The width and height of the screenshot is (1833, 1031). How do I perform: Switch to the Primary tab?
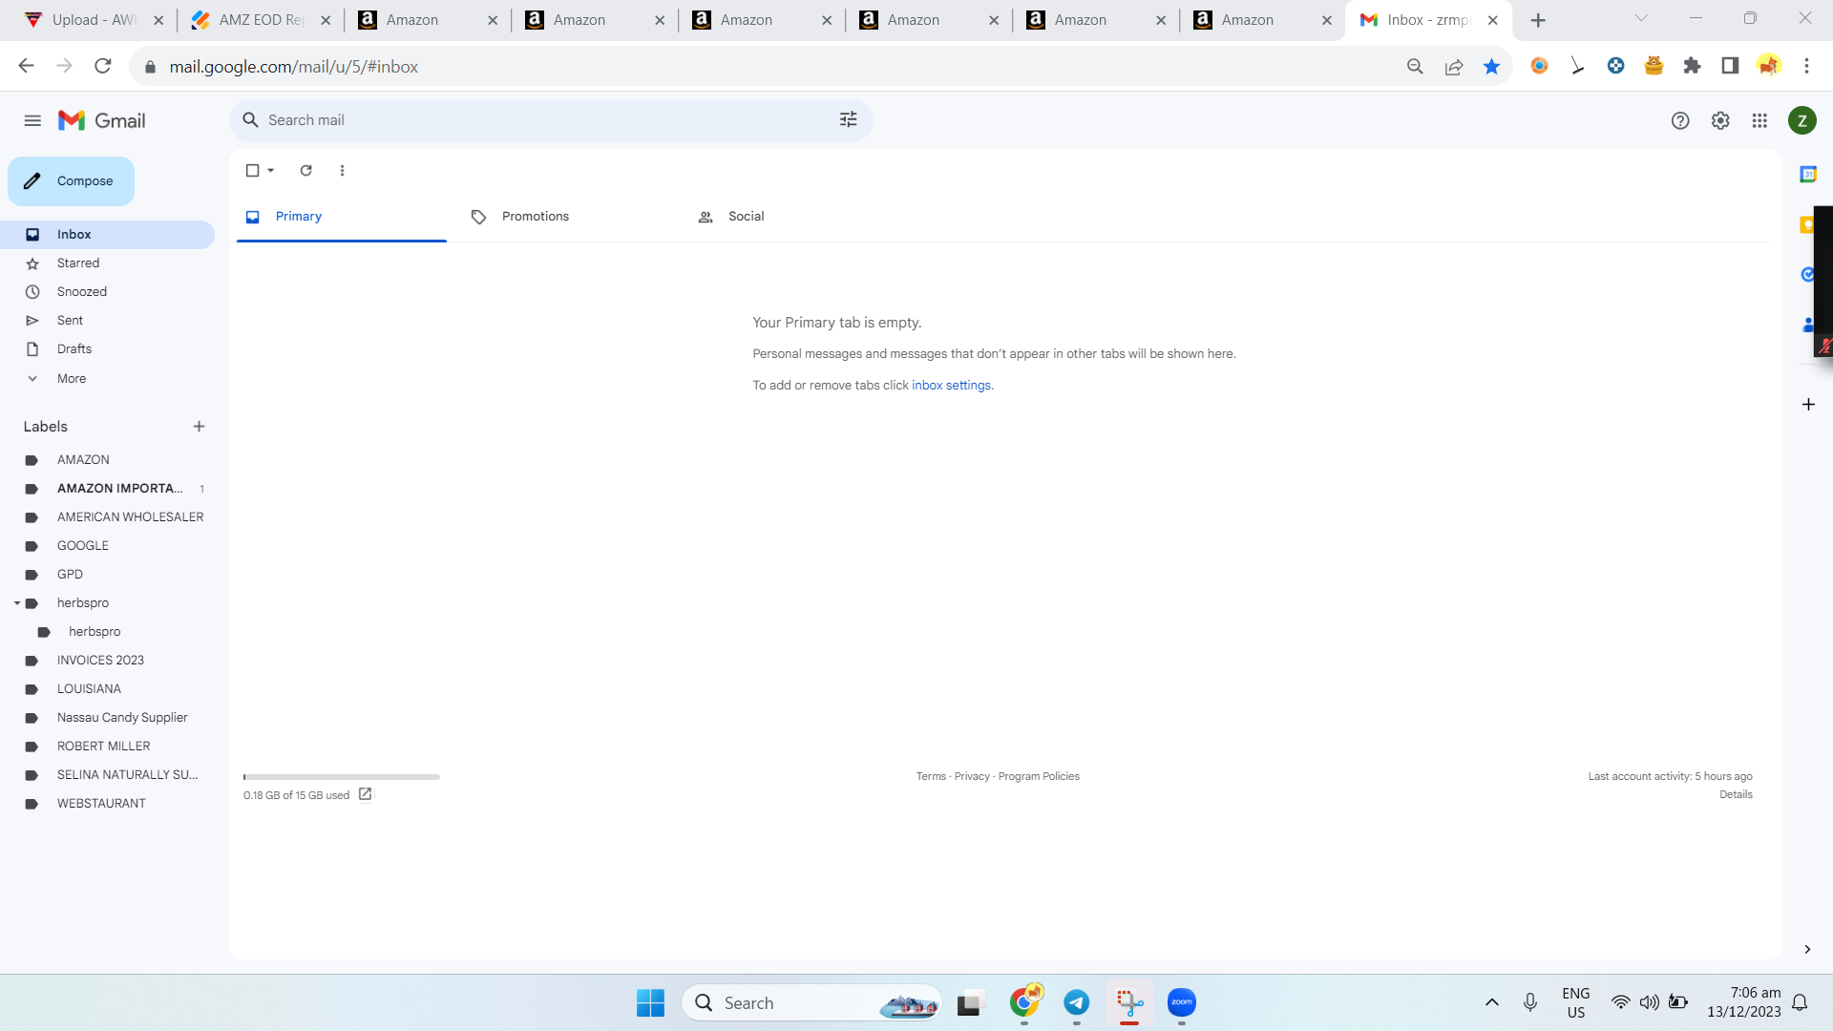click(x=342, y=217)
